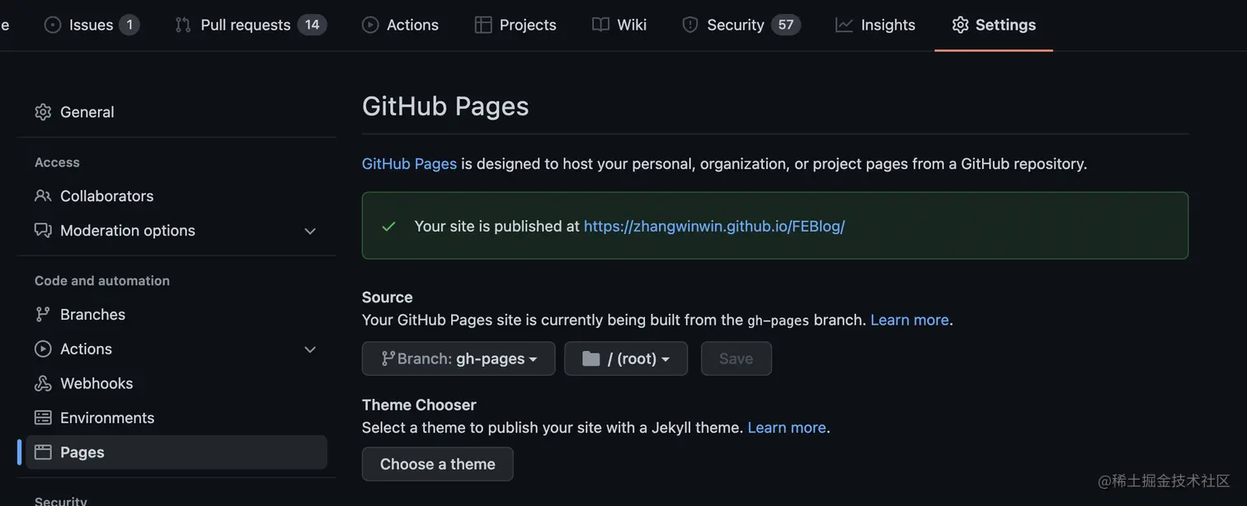
Task: Click the Pull requests badge showing 14
Action: [x=312, y=25]
